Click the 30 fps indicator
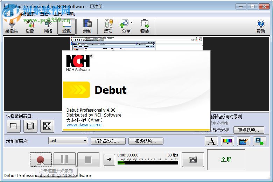The image size is (273, 182). [x=173, y=155]
